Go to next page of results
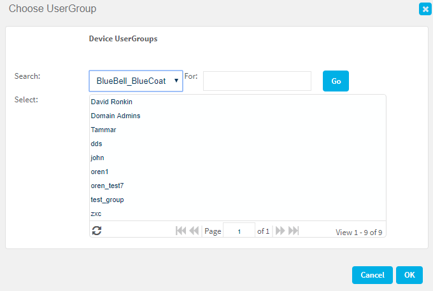 coord(280,231)
